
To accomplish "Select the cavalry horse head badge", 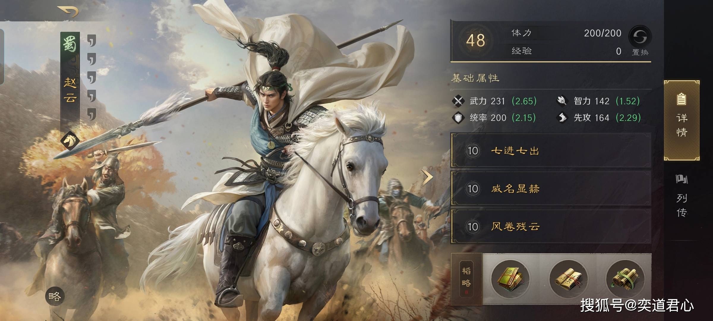I will (x=70, y=140).
